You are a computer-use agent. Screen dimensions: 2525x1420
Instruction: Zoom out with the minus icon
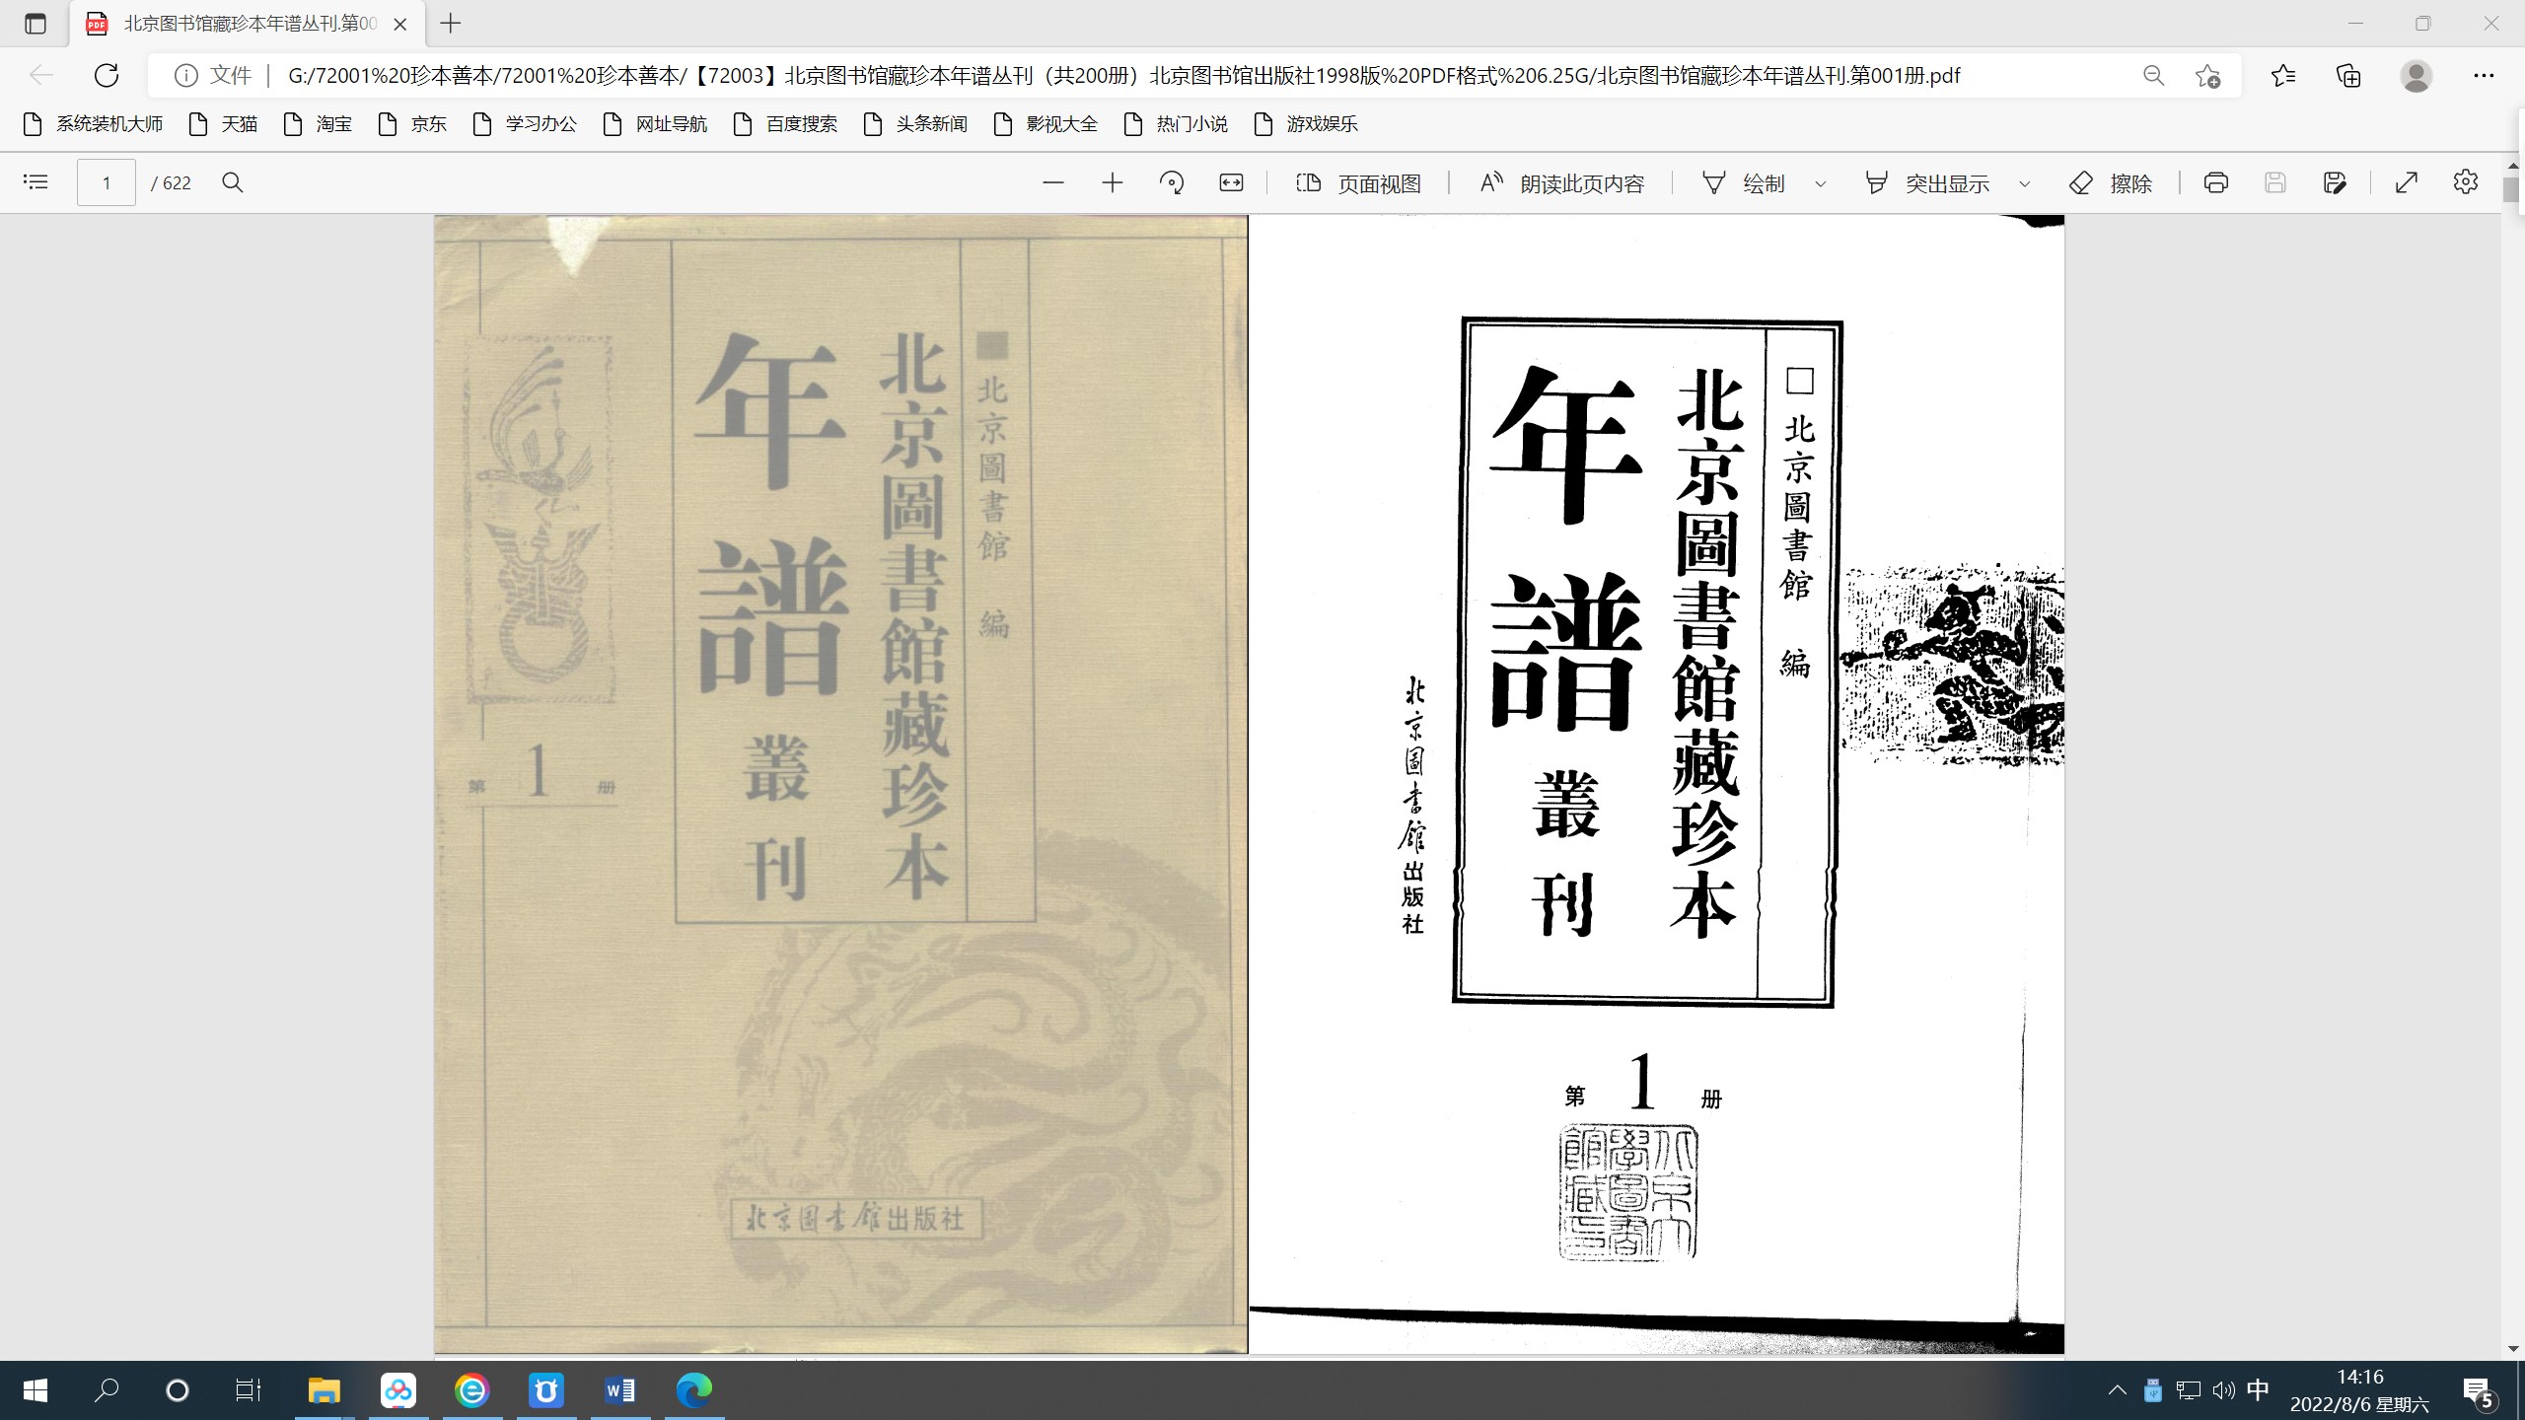pyautogui.click(x=1053, y=182)
